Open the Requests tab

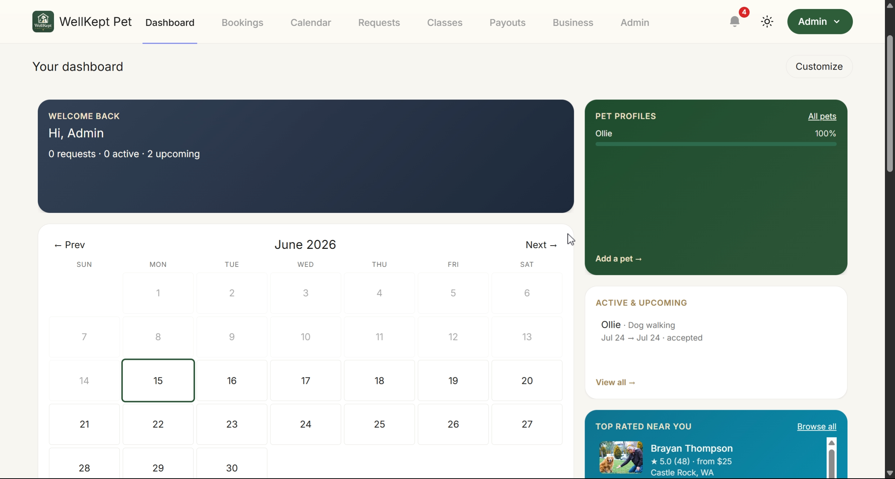(379, 22)
